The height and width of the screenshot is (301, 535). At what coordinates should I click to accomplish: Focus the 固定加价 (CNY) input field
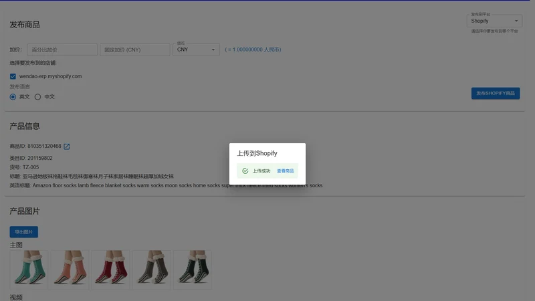click(135, 49)
